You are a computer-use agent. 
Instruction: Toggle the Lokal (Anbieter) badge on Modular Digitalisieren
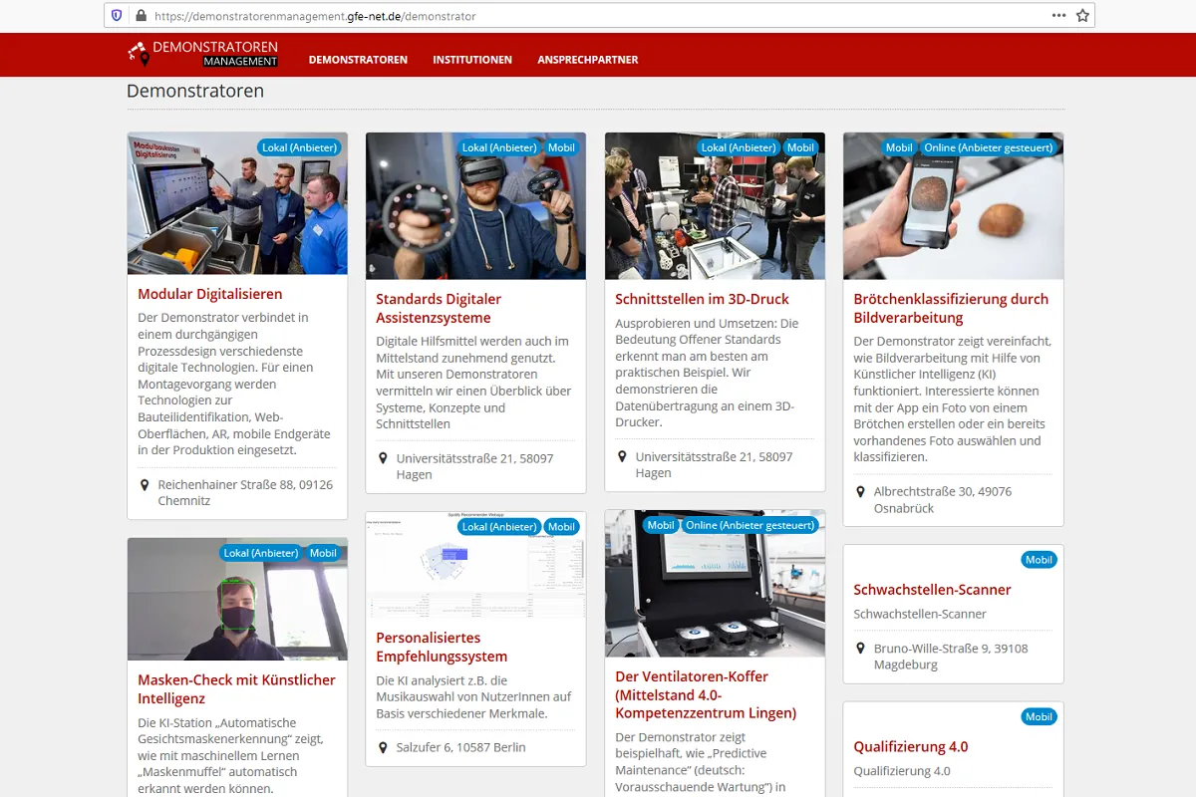click(x=298, y=146)
